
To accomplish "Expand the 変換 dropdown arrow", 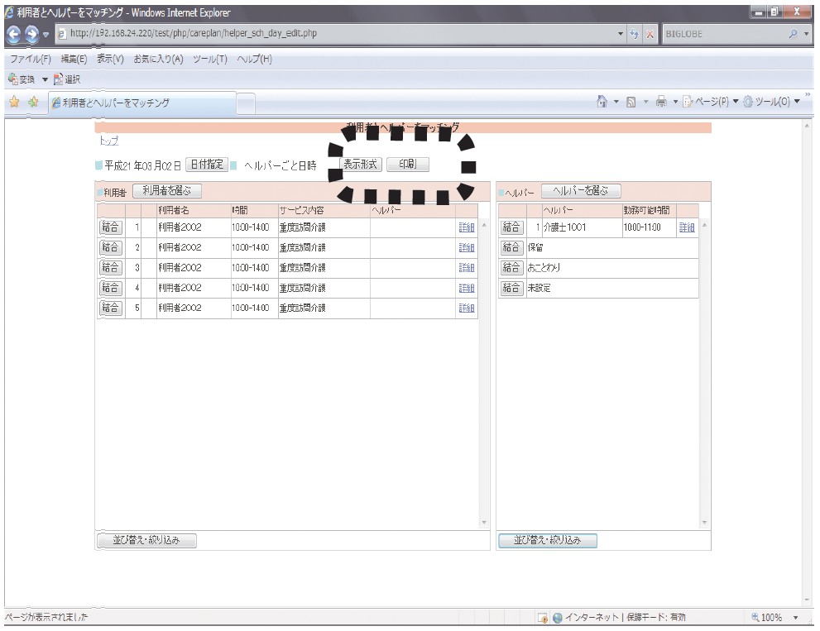I will [45, 79].
